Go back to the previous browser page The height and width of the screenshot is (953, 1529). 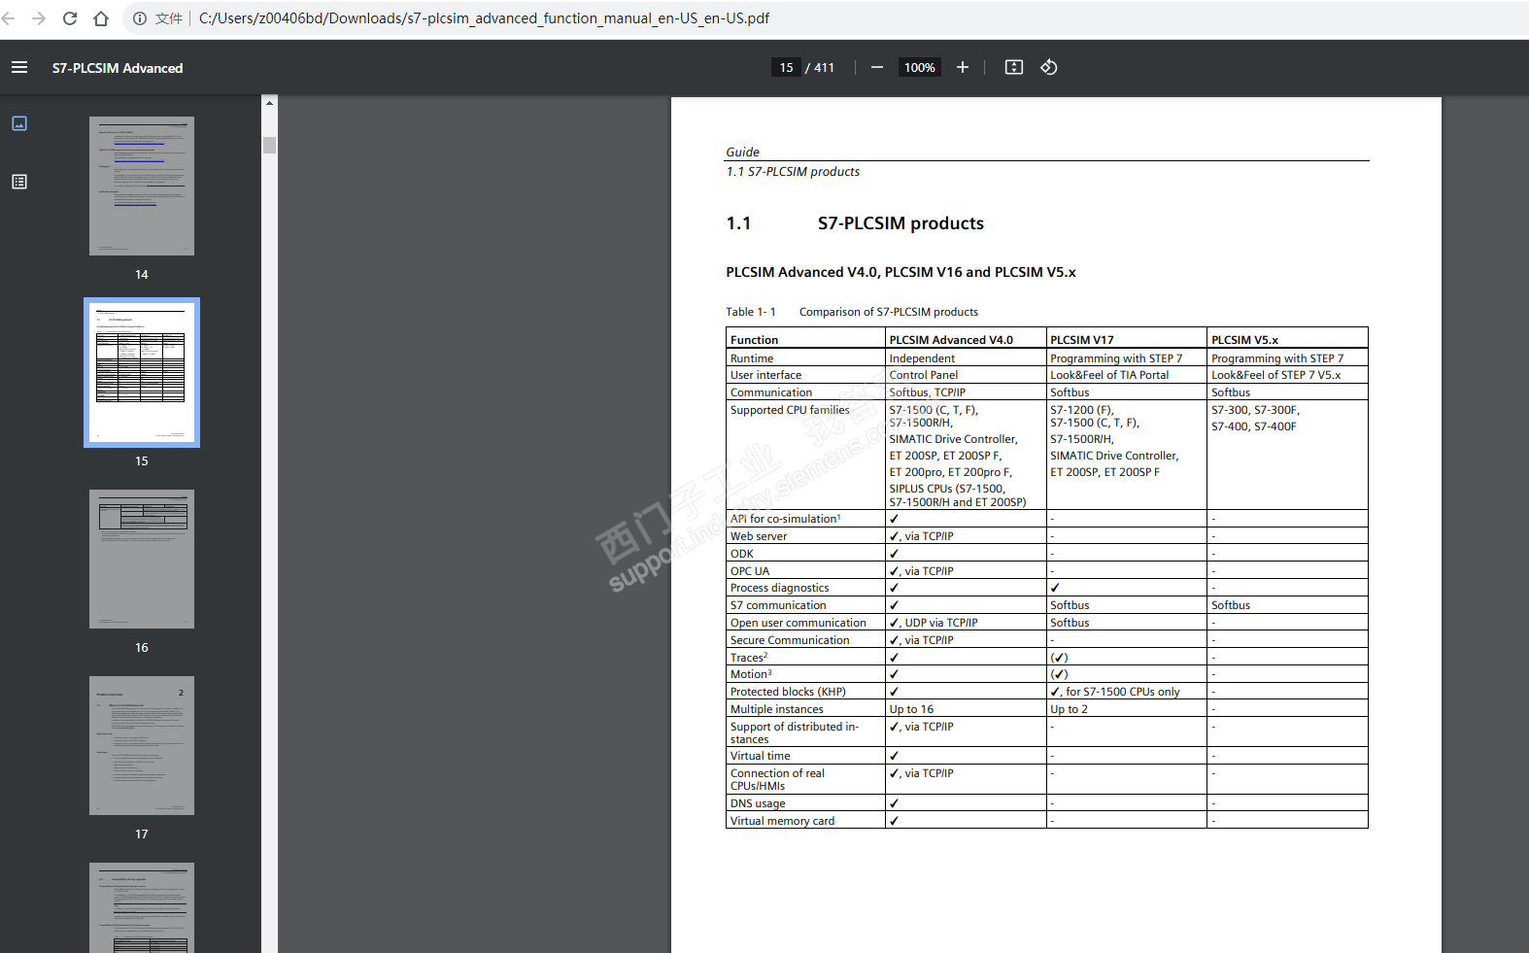pyautogui.click(x=9, y=18)
